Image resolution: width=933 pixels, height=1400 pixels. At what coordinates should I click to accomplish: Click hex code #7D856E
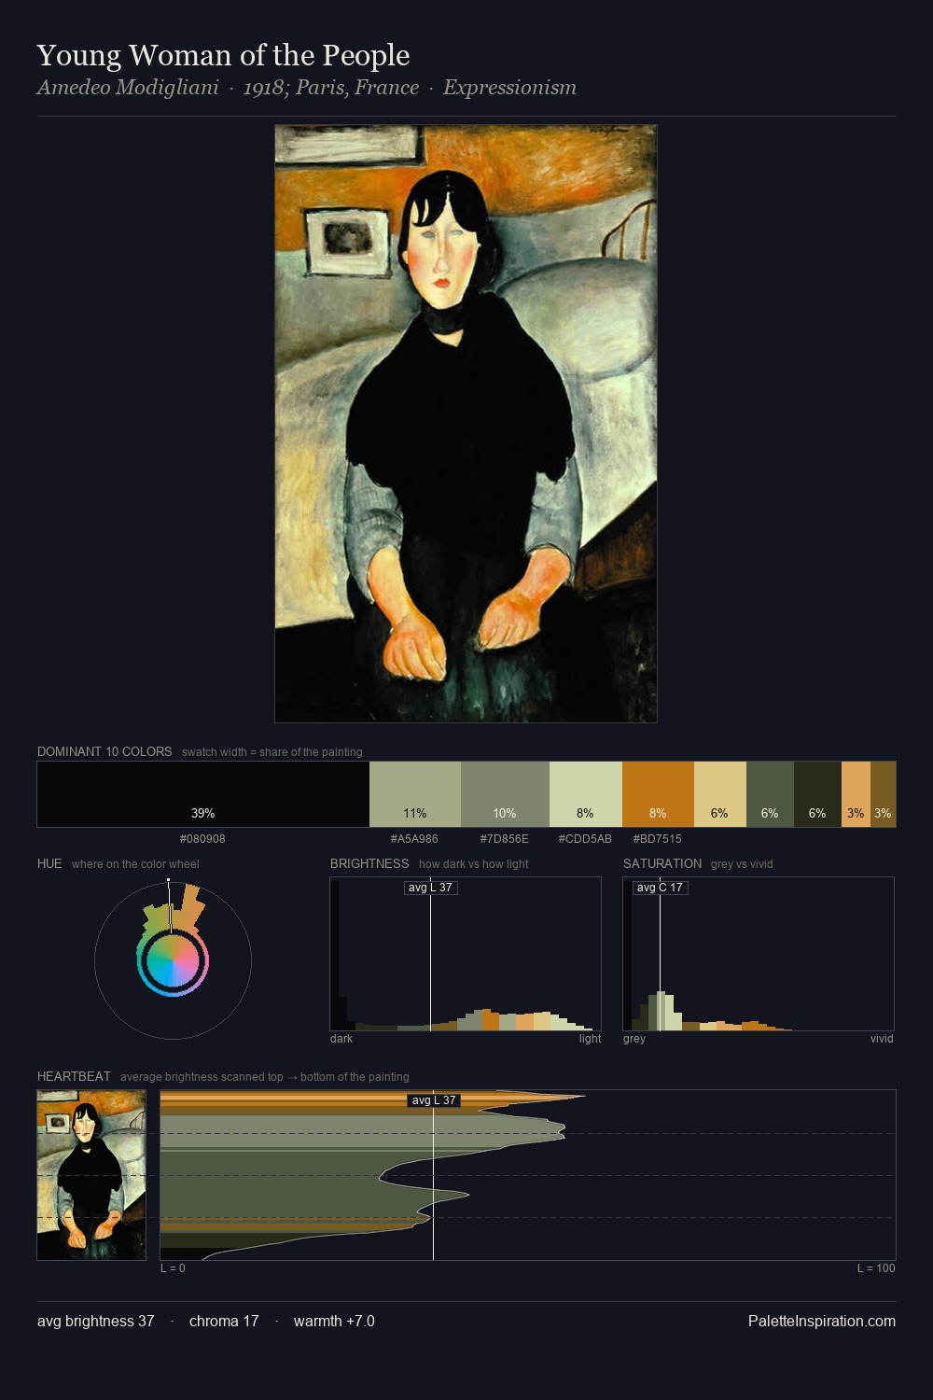pyautogui.click(x=505, y=839)
